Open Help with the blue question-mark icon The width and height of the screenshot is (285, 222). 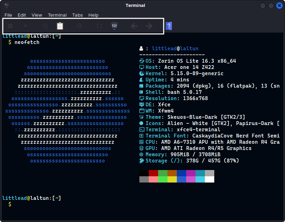pos(169,26)
